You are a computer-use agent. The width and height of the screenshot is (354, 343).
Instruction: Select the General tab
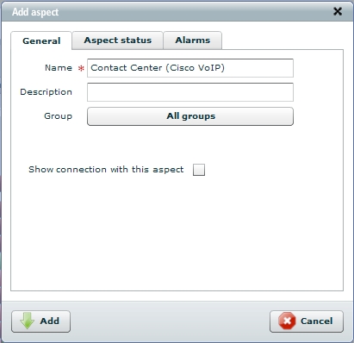(41, 41)
